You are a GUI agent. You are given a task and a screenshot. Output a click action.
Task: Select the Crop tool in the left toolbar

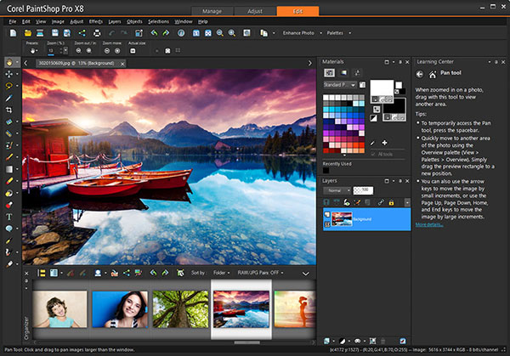point(9,110)
